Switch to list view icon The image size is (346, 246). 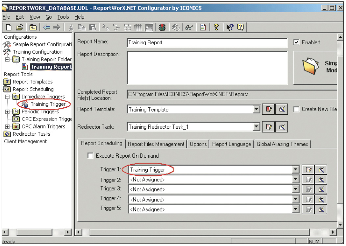coord(127,27)
